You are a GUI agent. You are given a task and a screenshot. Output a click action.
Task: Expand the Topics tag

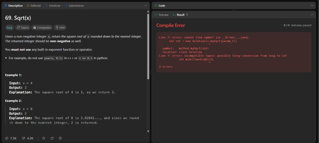(23, 27)
